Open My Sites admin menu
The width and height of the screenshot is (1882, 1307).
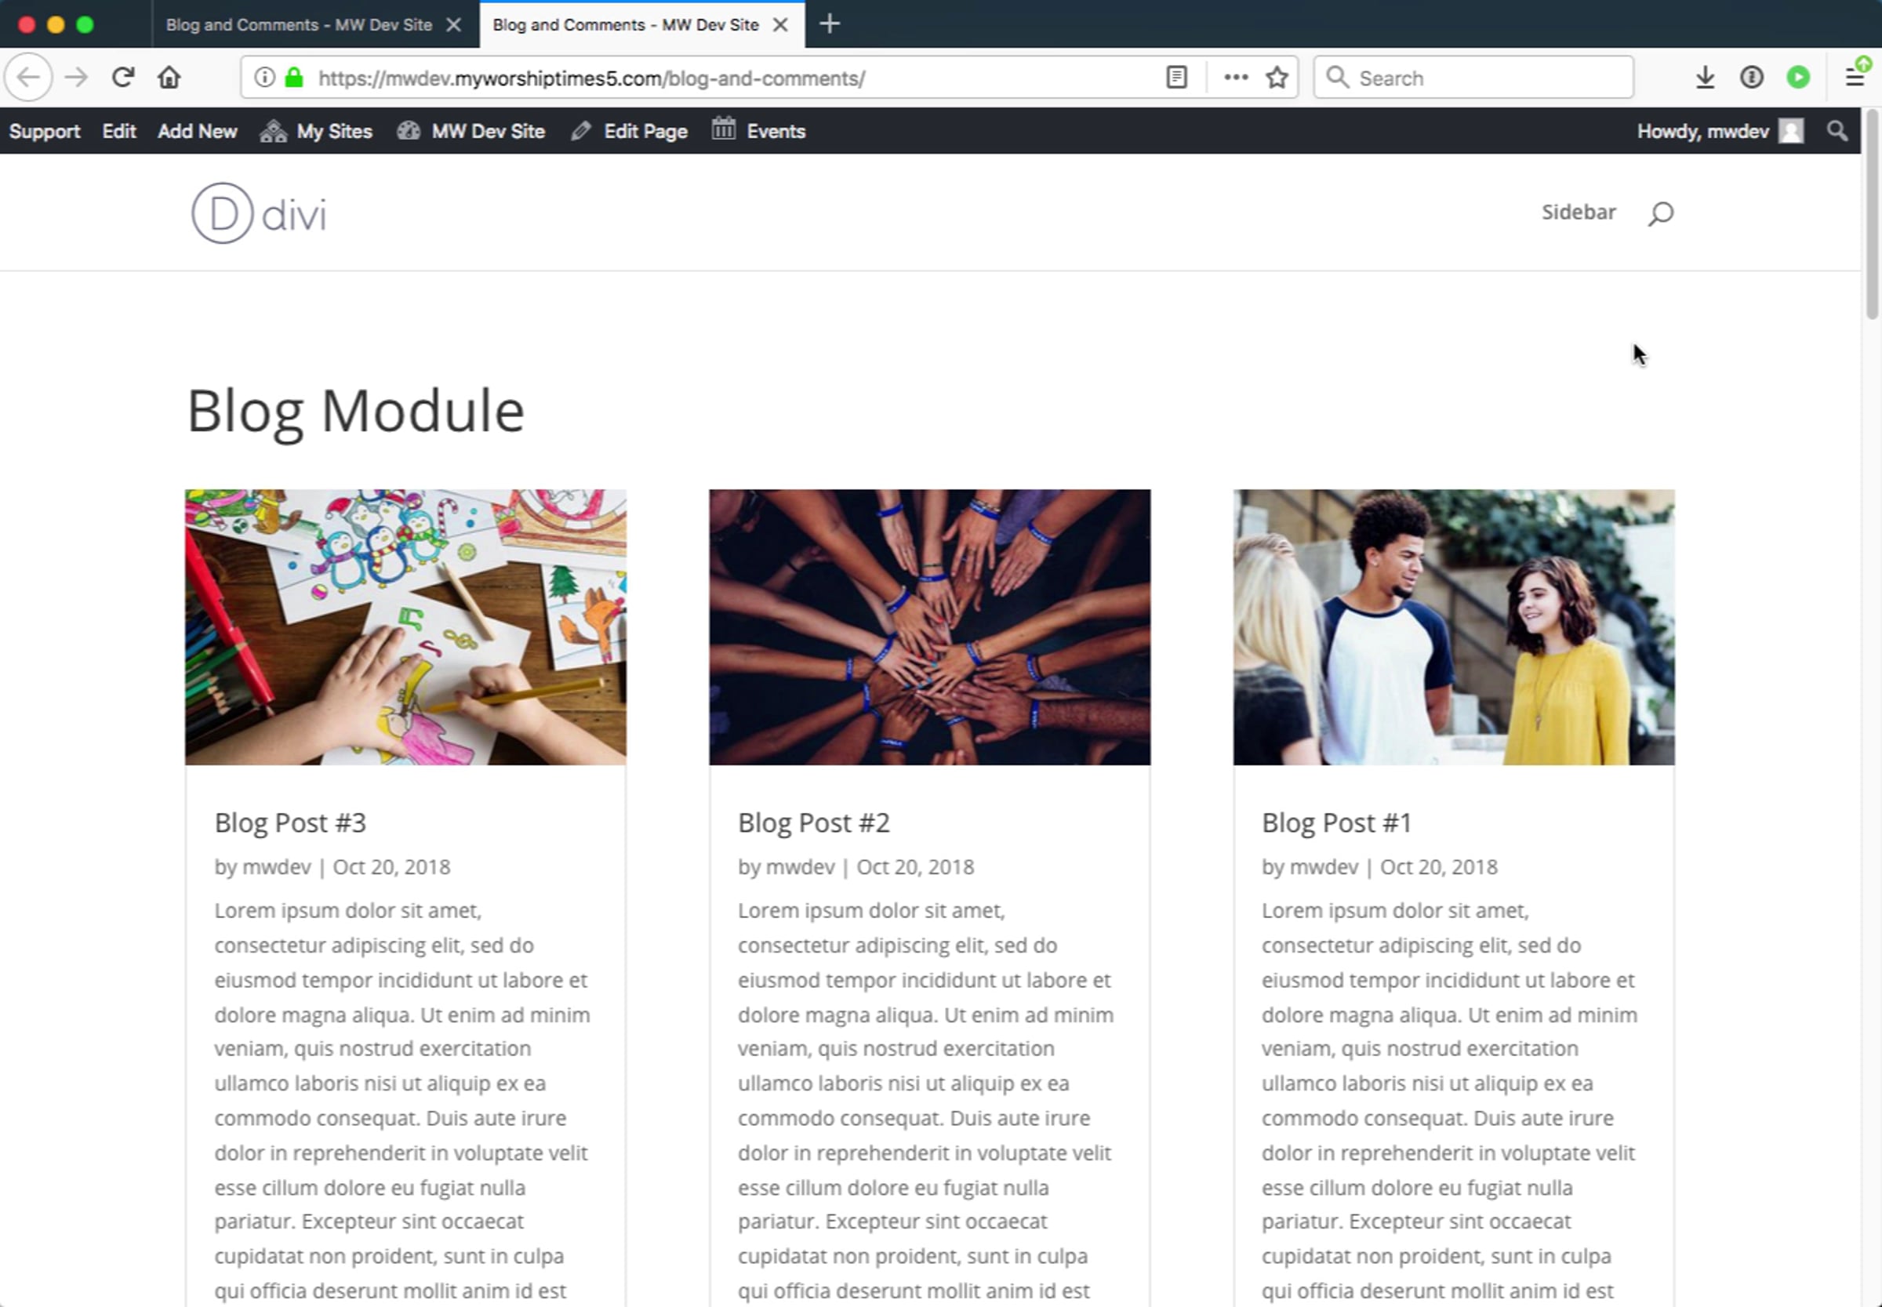316,131
